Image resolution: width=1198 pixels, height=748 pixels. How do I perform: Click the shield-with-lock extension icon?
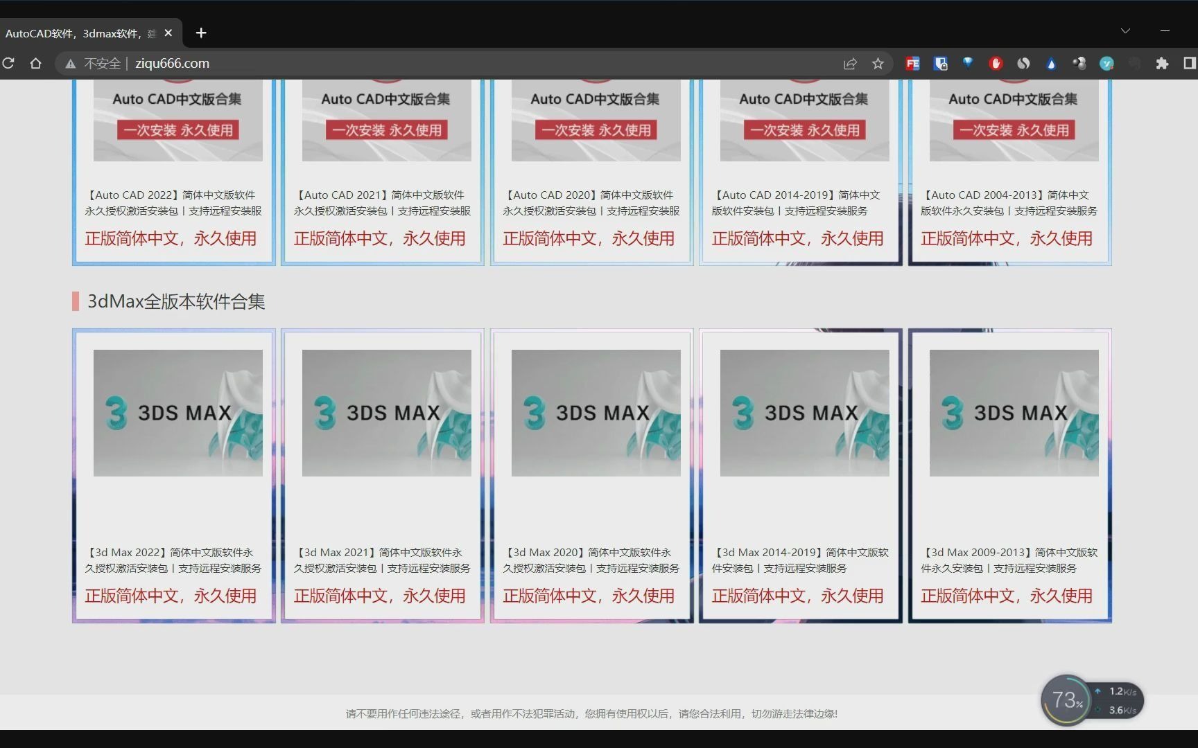point(940,63)
